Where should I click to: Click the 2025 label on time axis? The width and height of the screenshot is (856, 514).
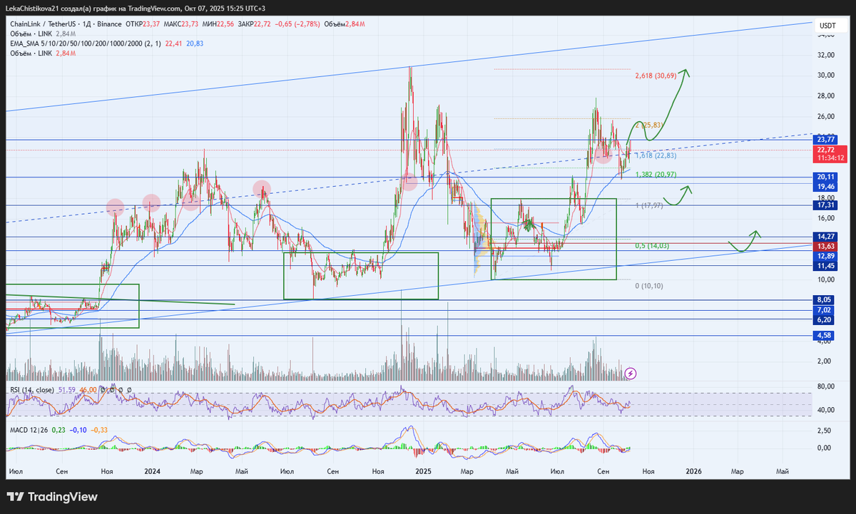click(423, 471)
